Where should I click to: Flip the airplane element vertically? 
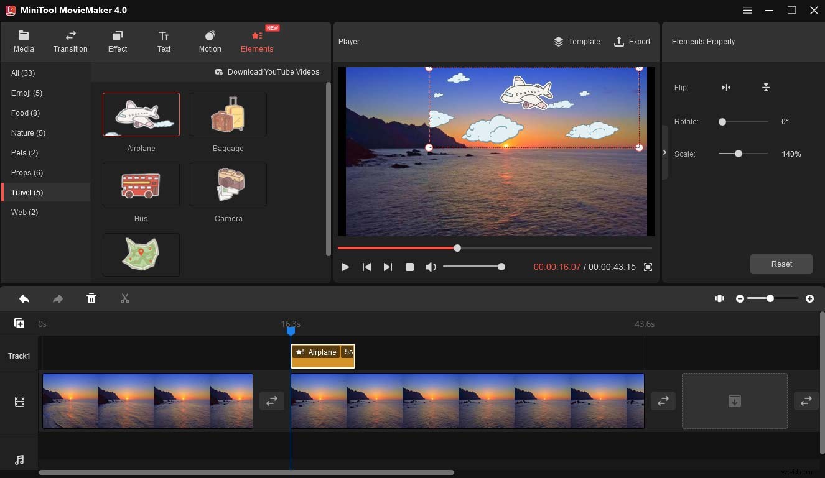click(766, 88)
